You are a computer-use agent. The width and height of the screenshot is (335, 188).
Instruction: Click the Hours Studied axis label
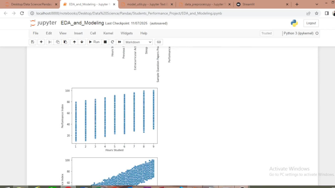114,150
